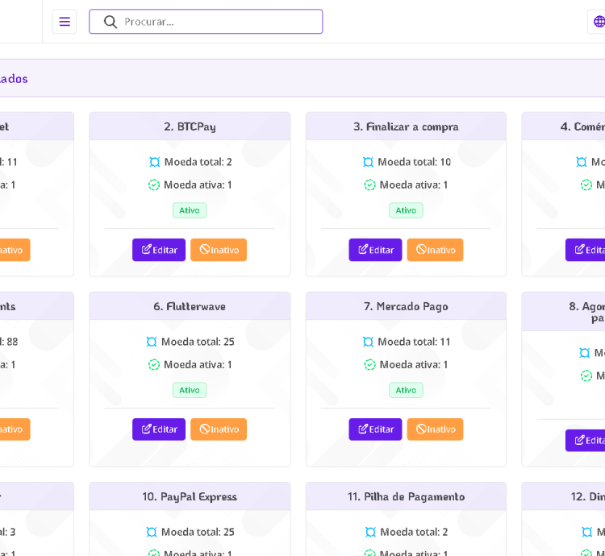
Task: Click the search magnifier icon
Action: point(111,22)
